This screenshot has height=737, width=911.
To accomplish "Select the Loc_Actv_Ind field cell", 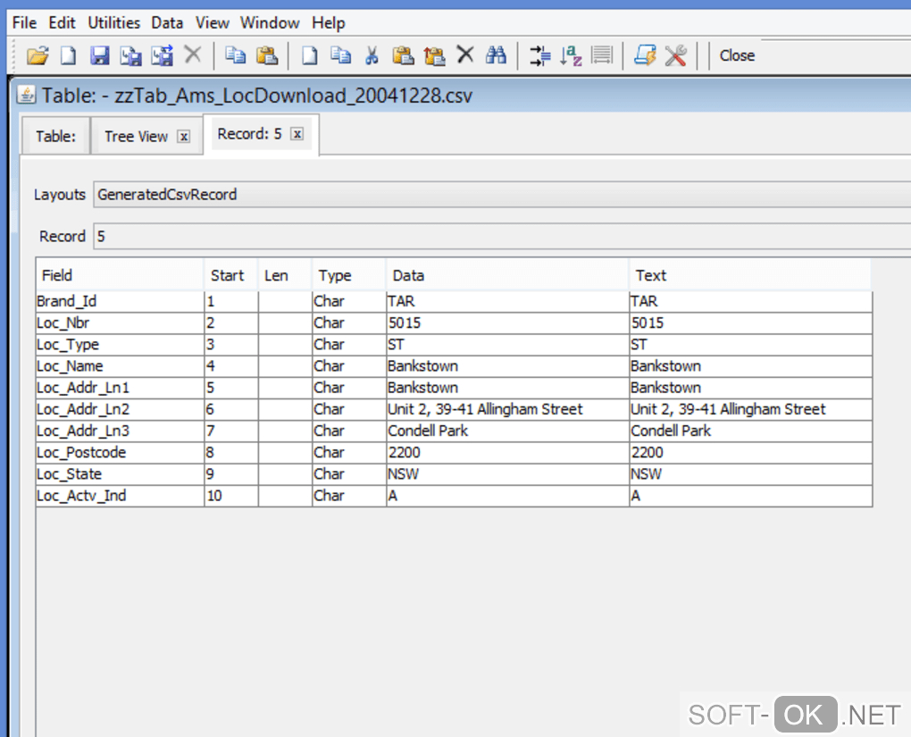I will point(120,496).
